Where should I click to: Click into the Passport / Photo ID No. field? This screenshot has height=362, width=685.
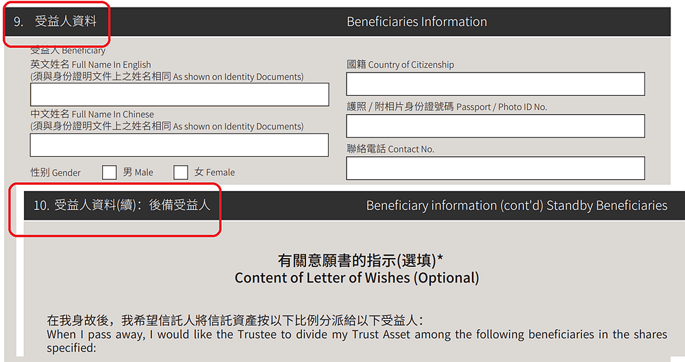coord(495,126)
